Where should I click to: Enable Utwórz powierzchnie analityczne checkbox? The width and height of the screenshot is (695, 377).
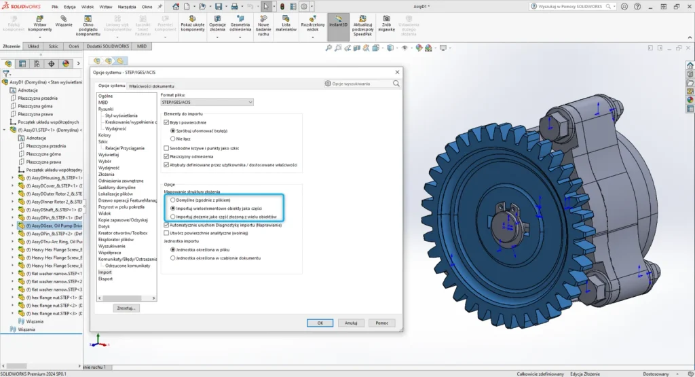(166, 233)
